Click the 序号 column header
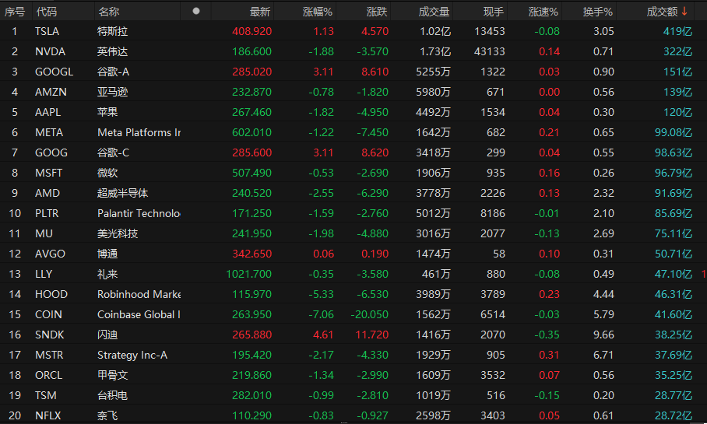707x424 pixels. point(15,12)
